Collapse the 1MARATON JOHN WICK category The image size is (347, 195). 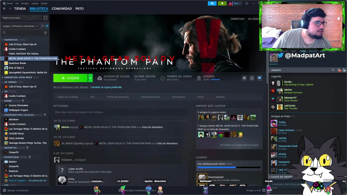tap(2, 77)
